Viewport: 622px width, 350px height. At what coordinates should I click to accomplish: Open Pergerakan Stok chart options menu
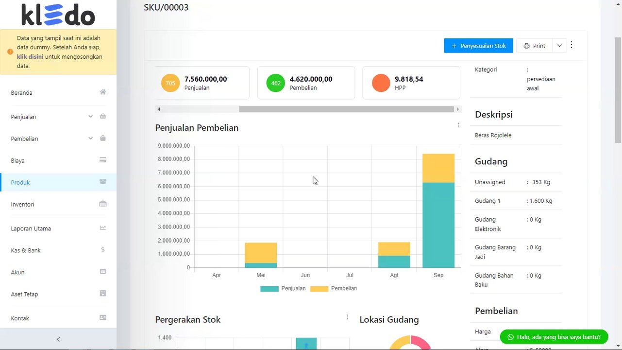pyautogui.click(x=347, y=317)
